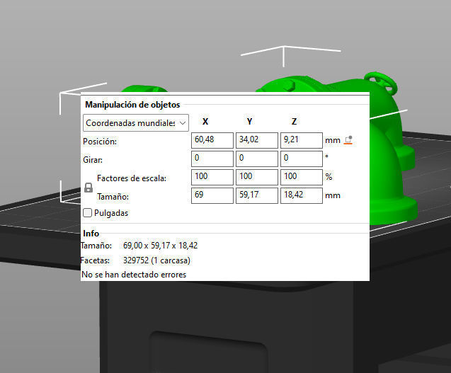The image size is (451, 373).
Task: Click the X column header
Action: tap(205, 122)
